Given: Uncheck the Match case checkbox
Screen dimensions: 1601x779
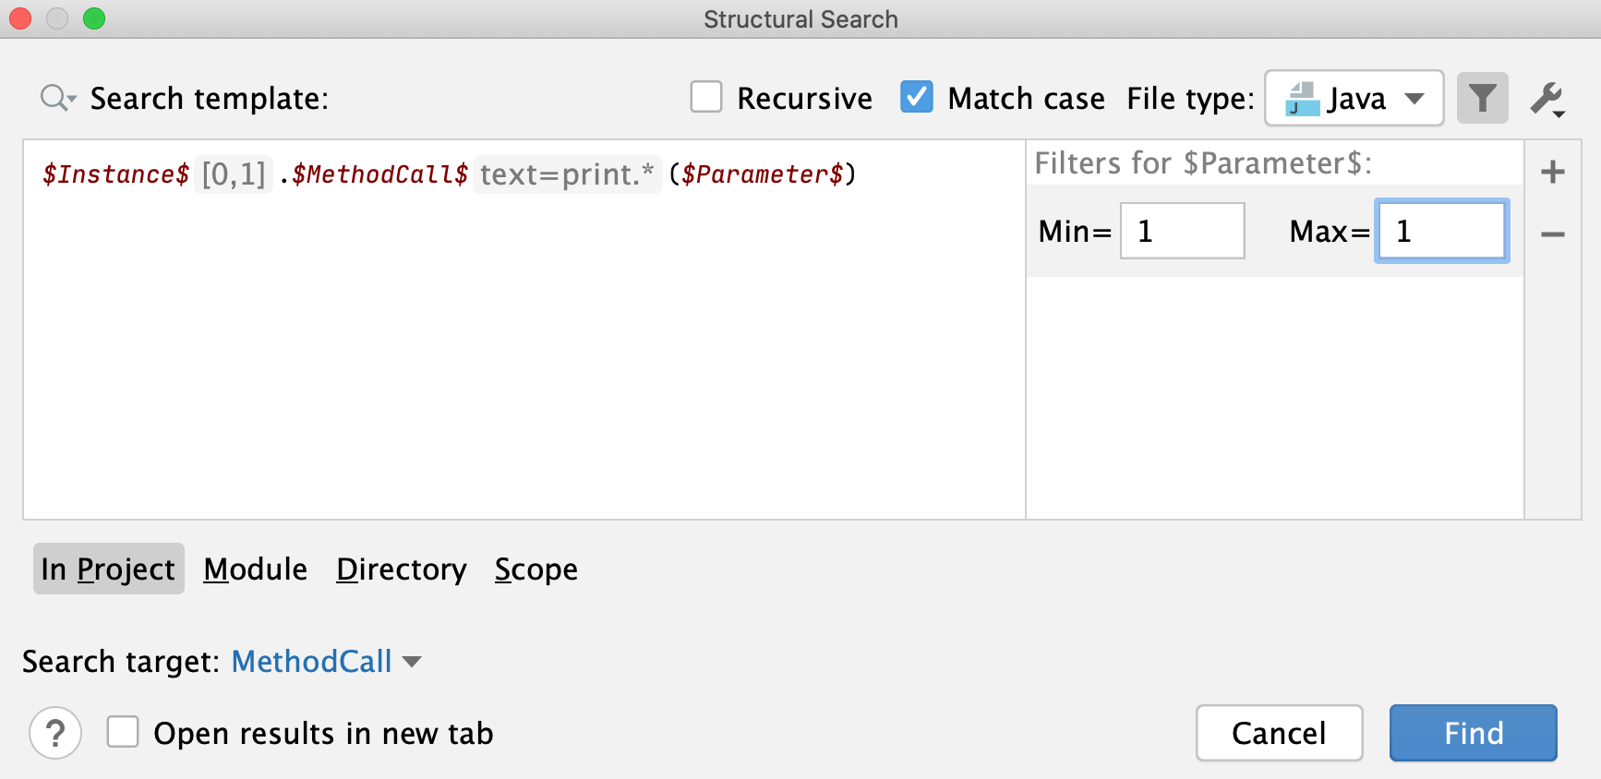Looking at the screenshot, I should tap(917, 97).
